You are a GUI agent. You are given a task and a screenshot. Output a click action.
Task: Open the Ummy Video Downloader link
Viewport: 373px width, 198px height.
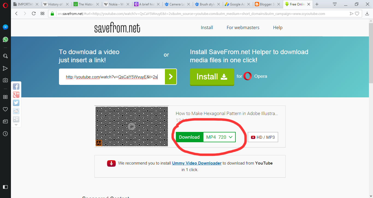[x=197, y=163]
